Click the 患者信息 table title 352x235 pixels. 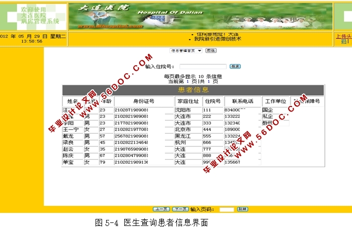pyautogui.click(x=193, y=90)
